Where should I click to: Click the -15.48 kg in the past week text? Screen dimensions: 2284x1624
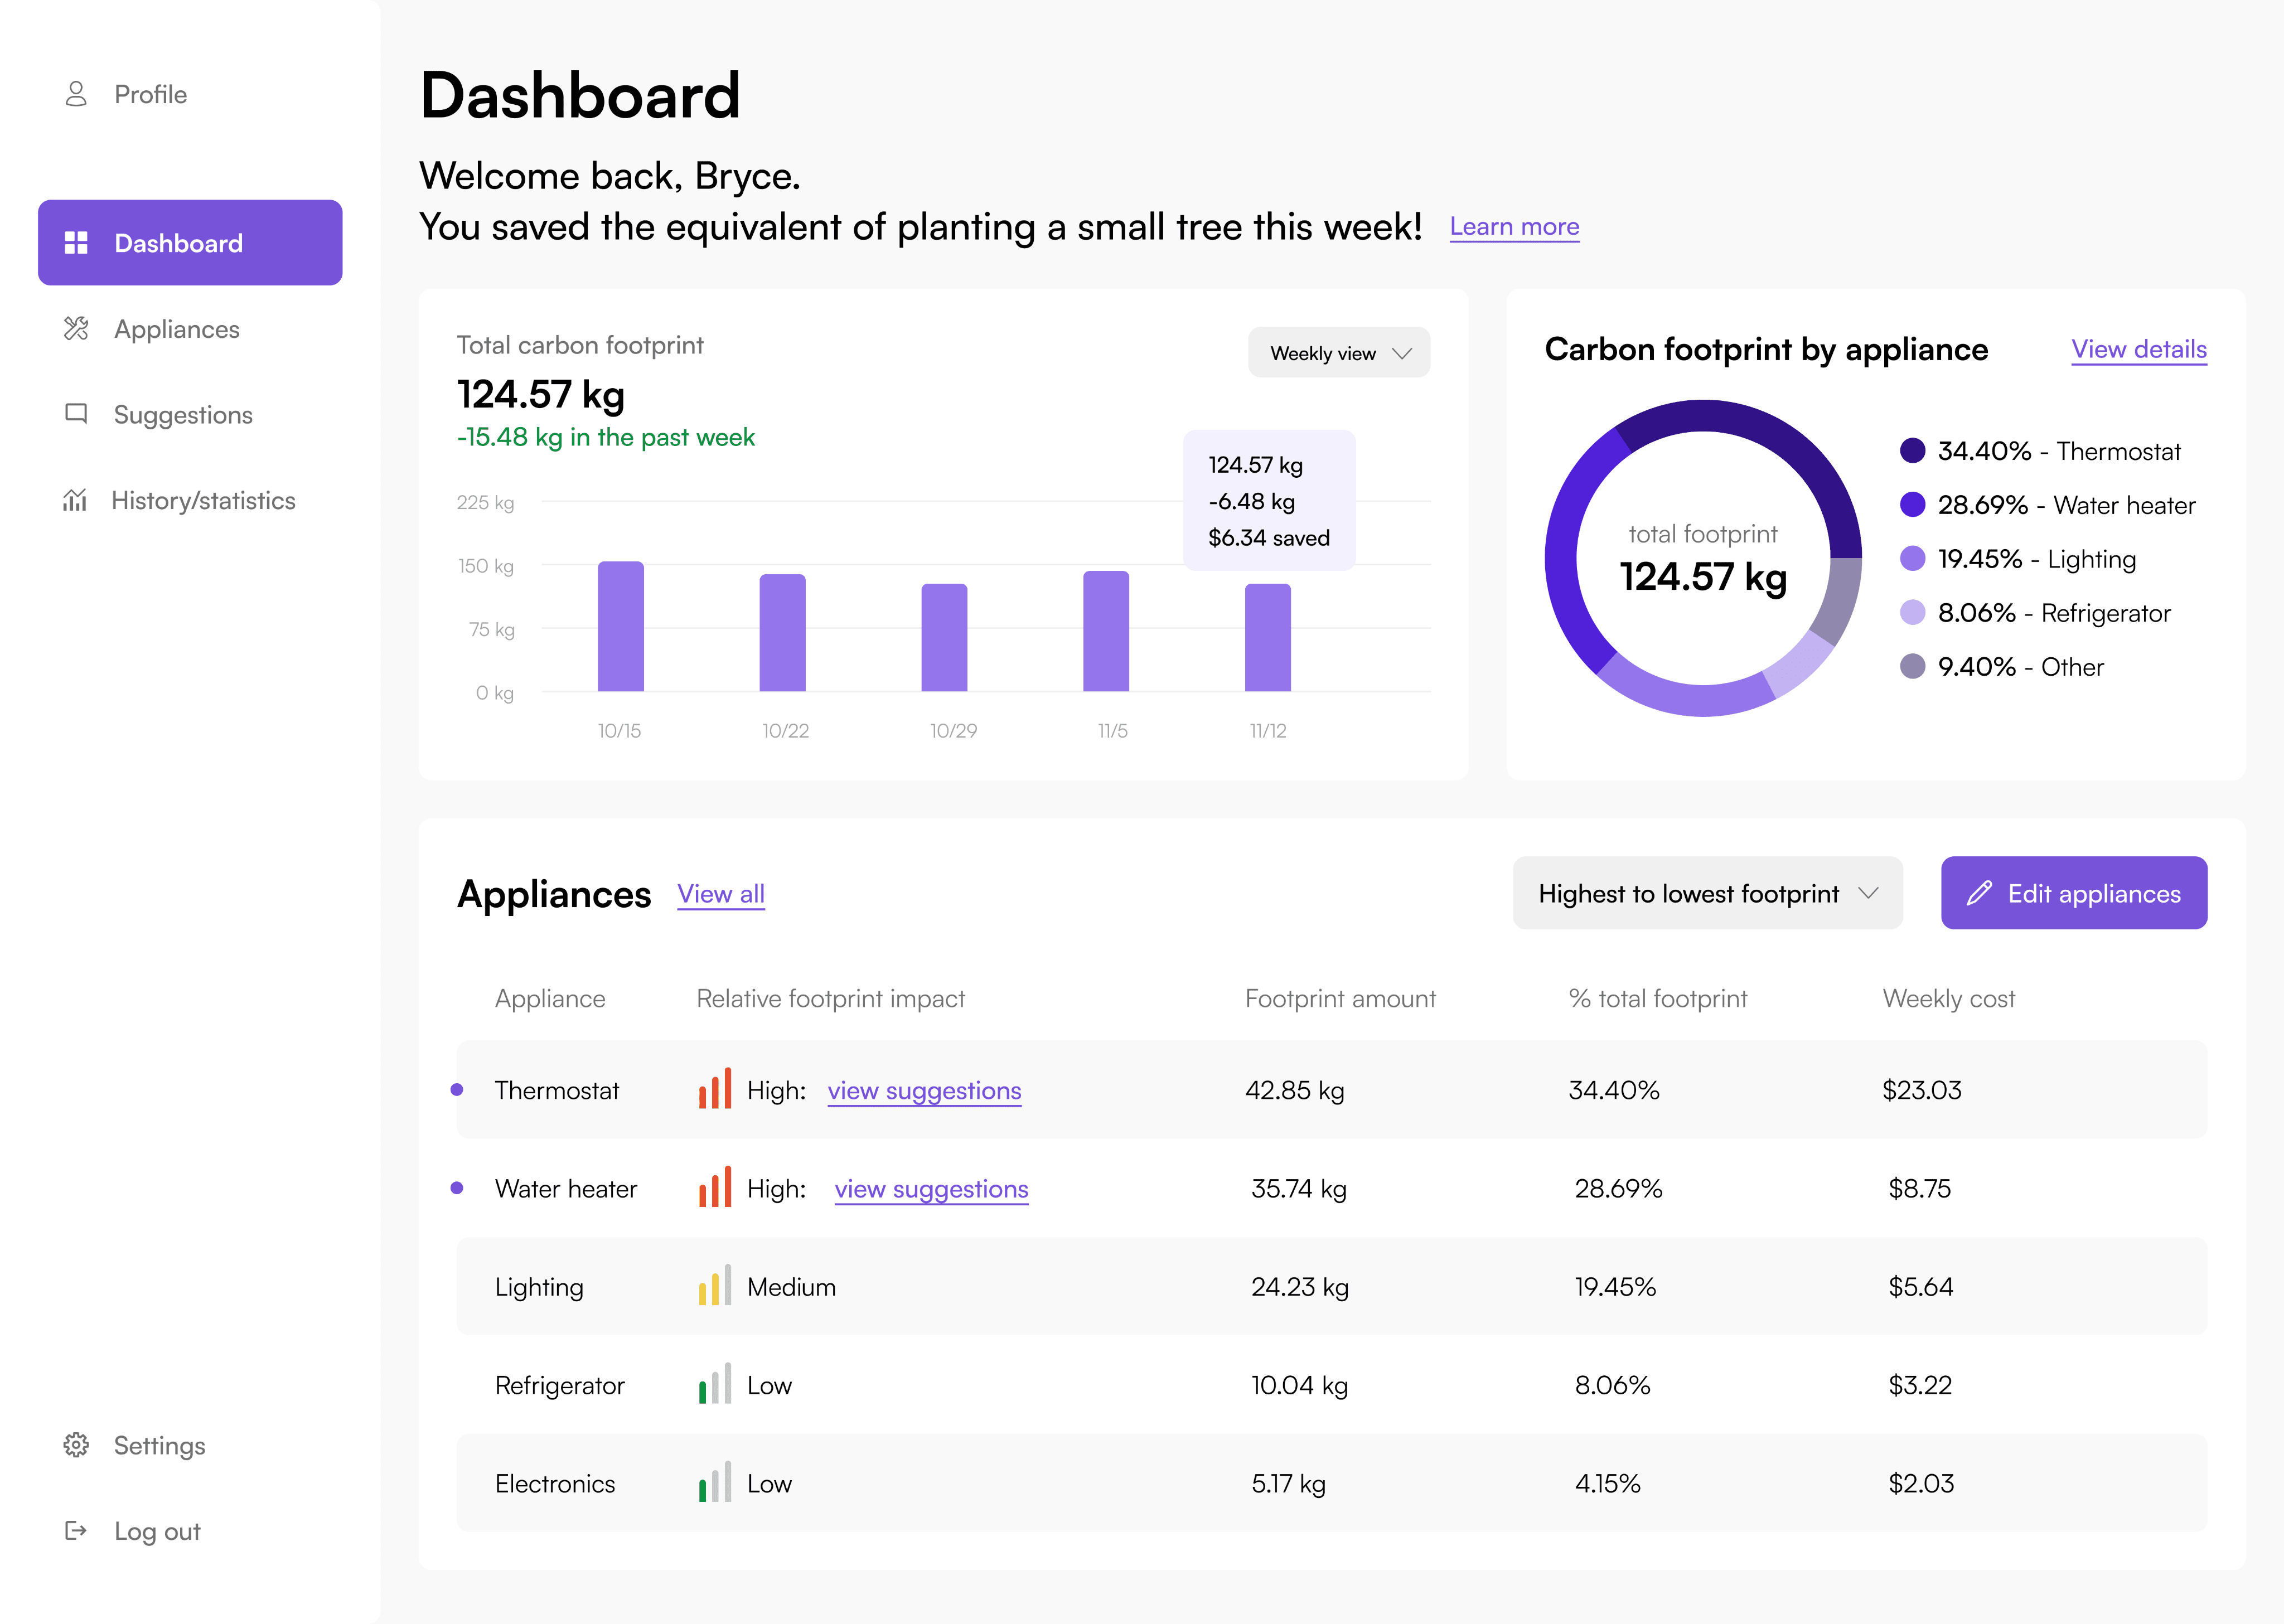(x=606, y=437)
